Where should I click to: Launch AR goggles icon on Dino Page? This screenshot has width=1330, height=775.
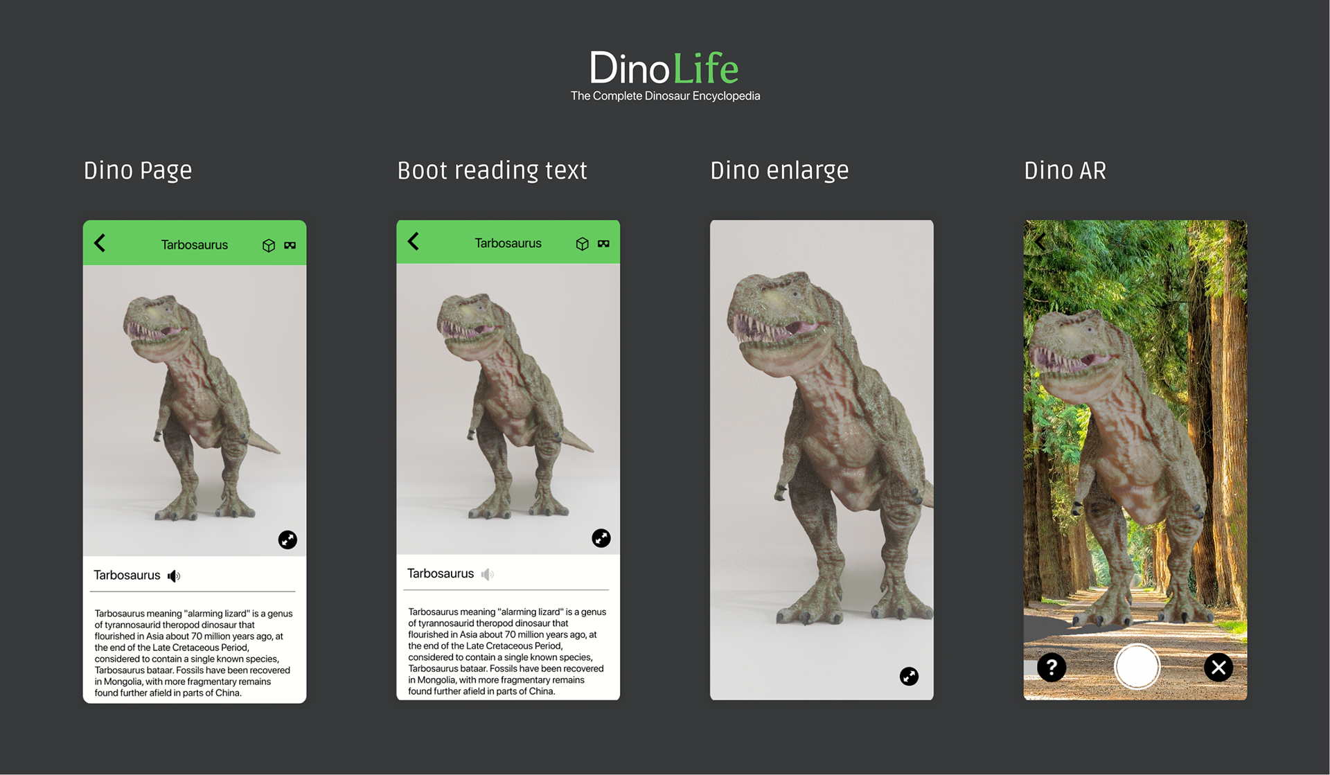click(290, 245)
